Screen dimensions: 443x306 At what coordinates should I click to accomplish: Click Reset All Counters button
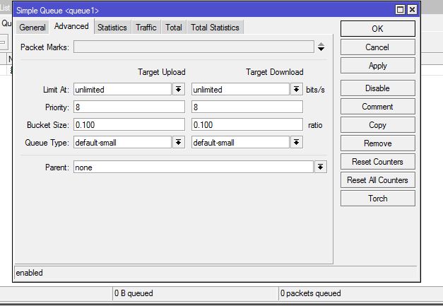378,180
